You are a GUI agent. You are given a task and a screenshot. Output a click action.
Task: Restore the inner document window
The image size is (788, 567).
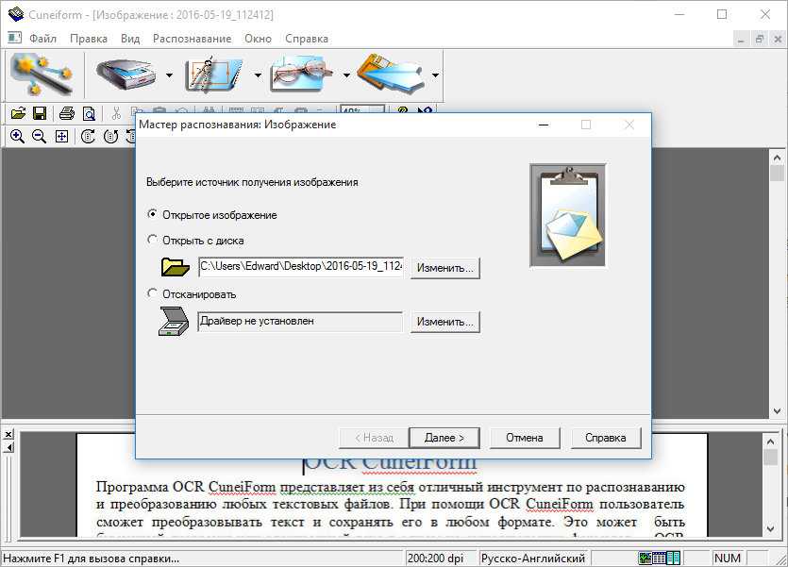click(x=760, y=39)
